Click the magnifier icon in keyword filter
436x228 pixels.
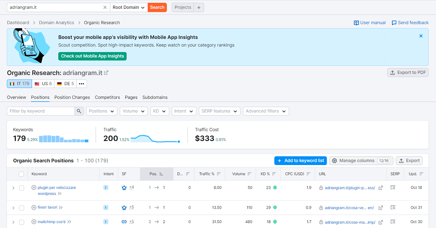(x=79, y=111)
